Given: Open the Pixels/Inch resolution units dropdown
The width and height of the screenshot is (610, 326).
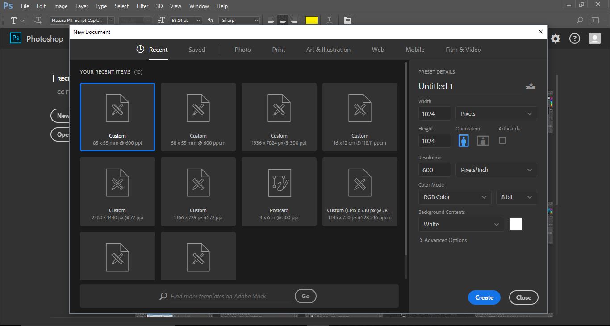Looking at the screenshot, I should click(x=496, y=170).
